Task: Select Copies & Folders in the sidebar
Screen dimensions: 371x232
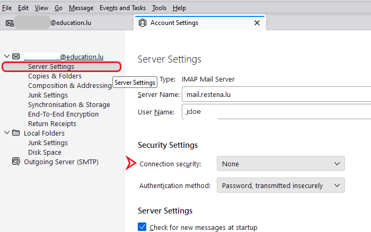Action: (x=55, y=76)
